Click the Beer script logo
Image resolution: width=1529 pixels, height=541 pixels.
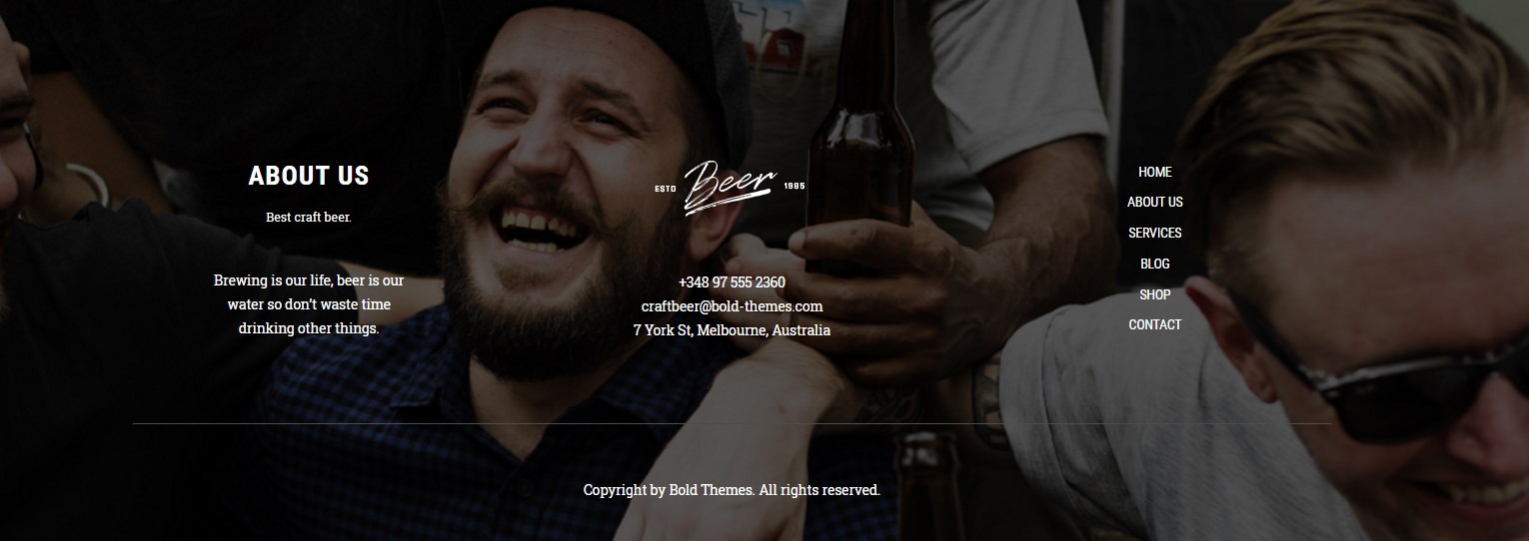pos(730,187)
